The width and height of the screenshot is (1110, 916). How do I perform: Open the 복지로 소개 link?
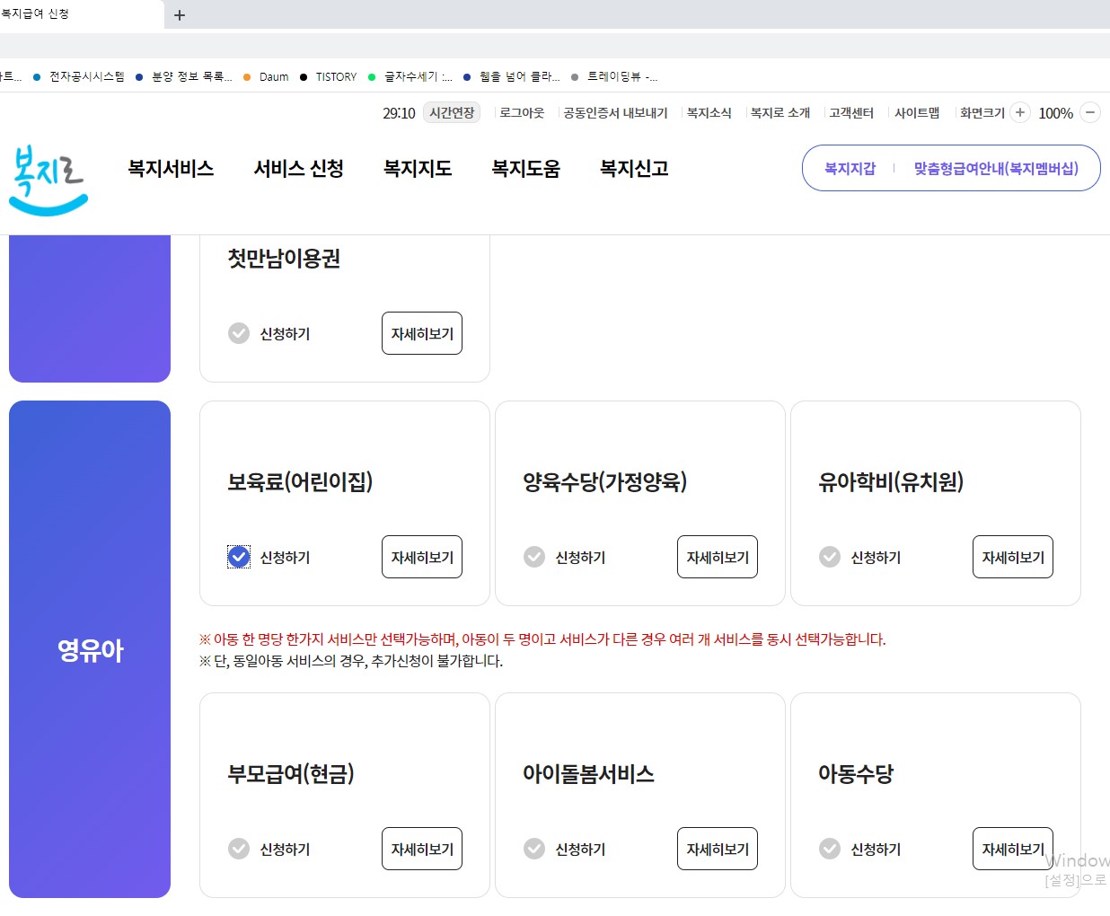780,112
